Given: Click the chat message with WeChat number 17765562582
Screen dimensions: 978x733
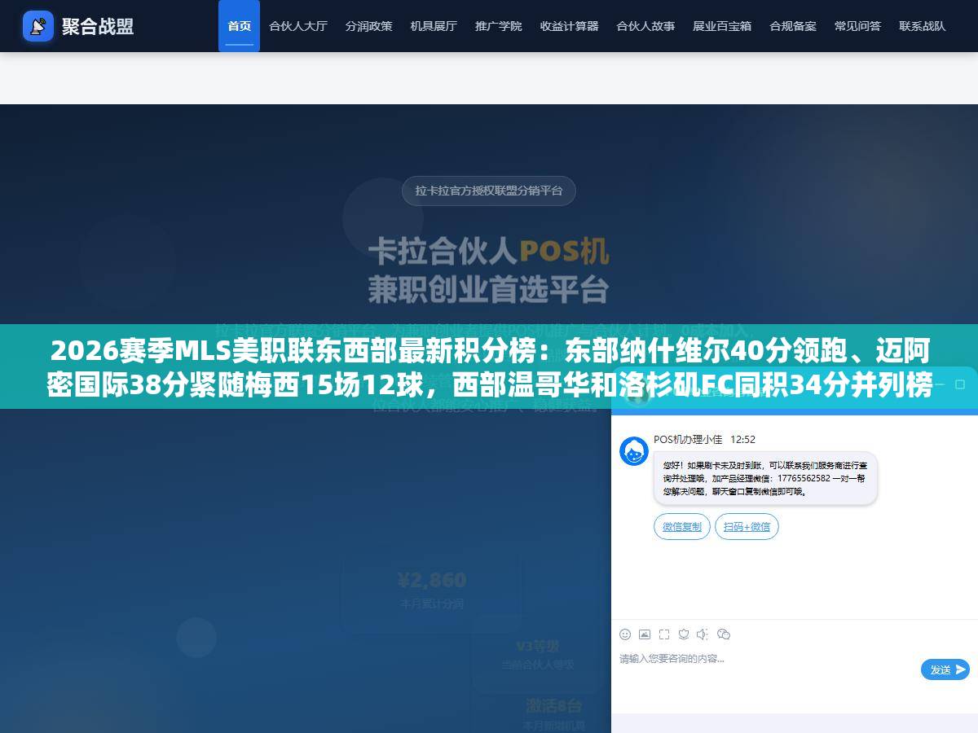Looking at the screenshot, I should tap(765, 479).
